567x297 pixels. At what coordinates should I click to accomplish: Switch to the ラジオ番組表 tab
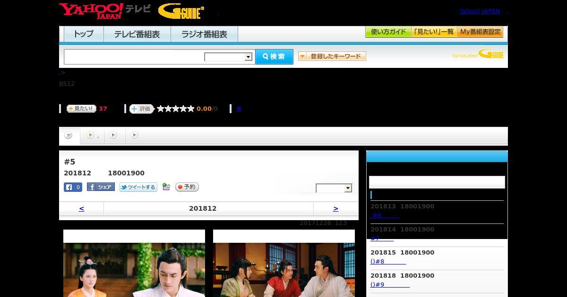[204, 34]
